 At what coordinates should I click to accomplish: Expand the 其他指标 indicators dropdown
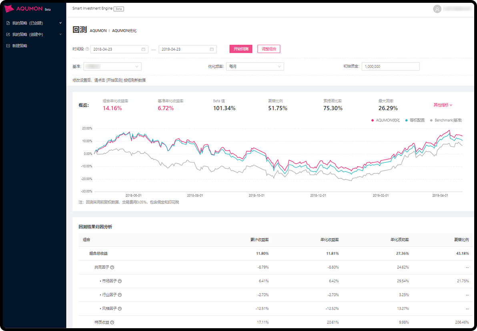(x=443, y=105)
